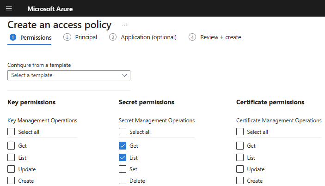Click the Microsoft Azure home link

(x=50, y=9)
